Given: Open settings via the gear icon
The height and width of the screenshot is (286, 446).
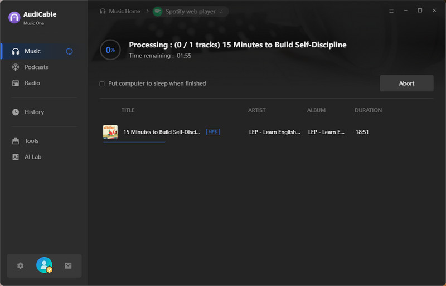Looking at the screenshot, I should [x=20, y=265].
